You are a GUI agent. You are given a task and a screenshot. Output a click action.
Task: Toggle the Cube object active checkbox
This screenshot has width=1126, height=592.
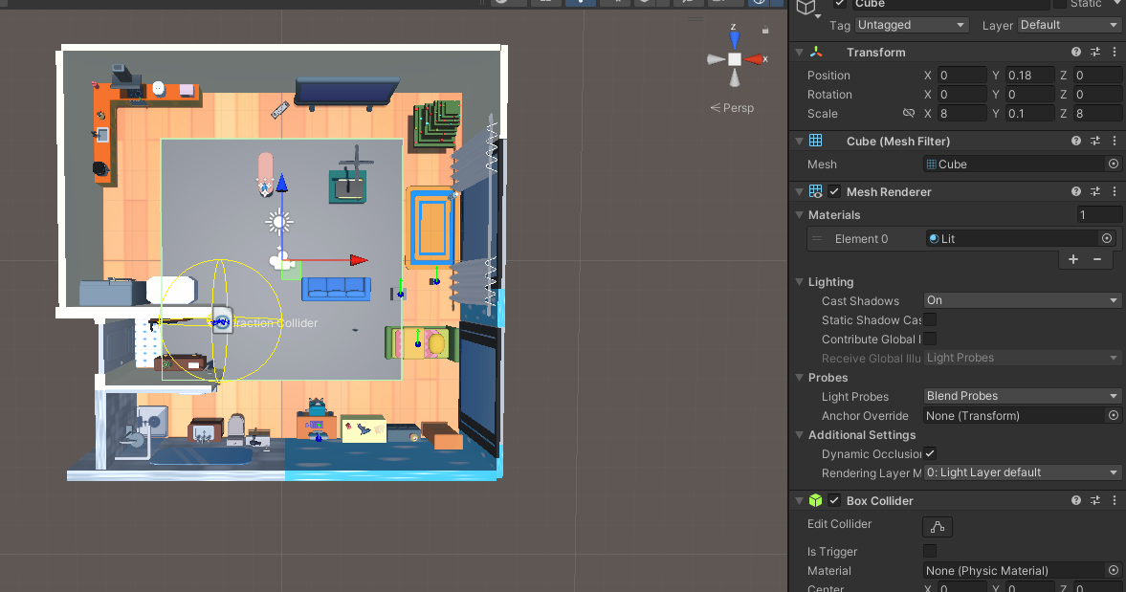click(x=839, y=4)
